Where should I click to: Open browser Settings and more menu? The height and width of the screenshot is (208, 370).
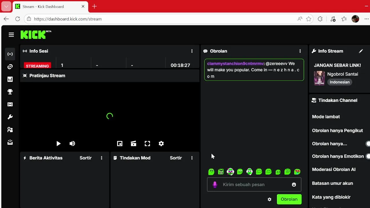click(367, 19)
